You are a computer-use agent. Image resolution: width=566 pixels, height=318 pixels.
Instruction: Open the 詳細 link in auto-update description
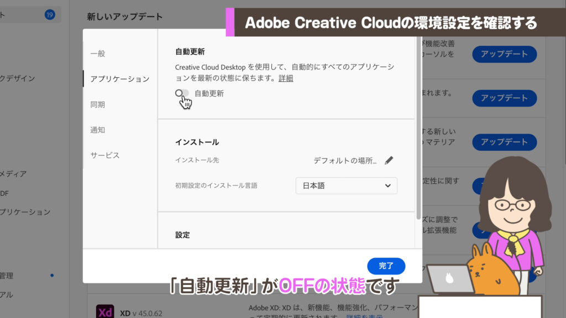click(286, 78)
